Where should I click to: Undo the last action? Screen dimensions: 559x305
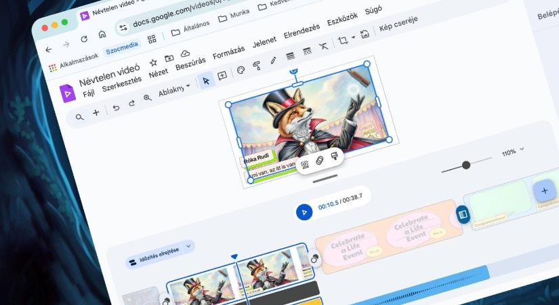116,108
